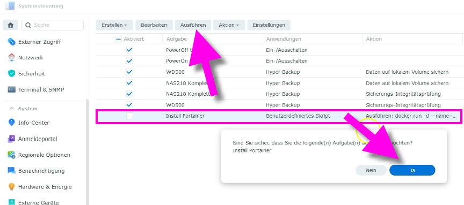
Task: Select Anmeldeportal in the sidebar
Action: 38,139
